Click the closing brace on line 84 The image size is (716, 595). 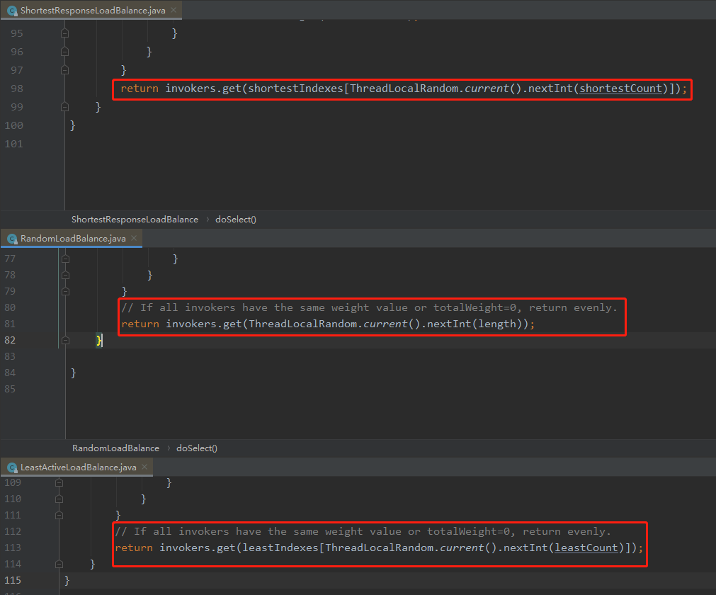[x=73, y=373]
